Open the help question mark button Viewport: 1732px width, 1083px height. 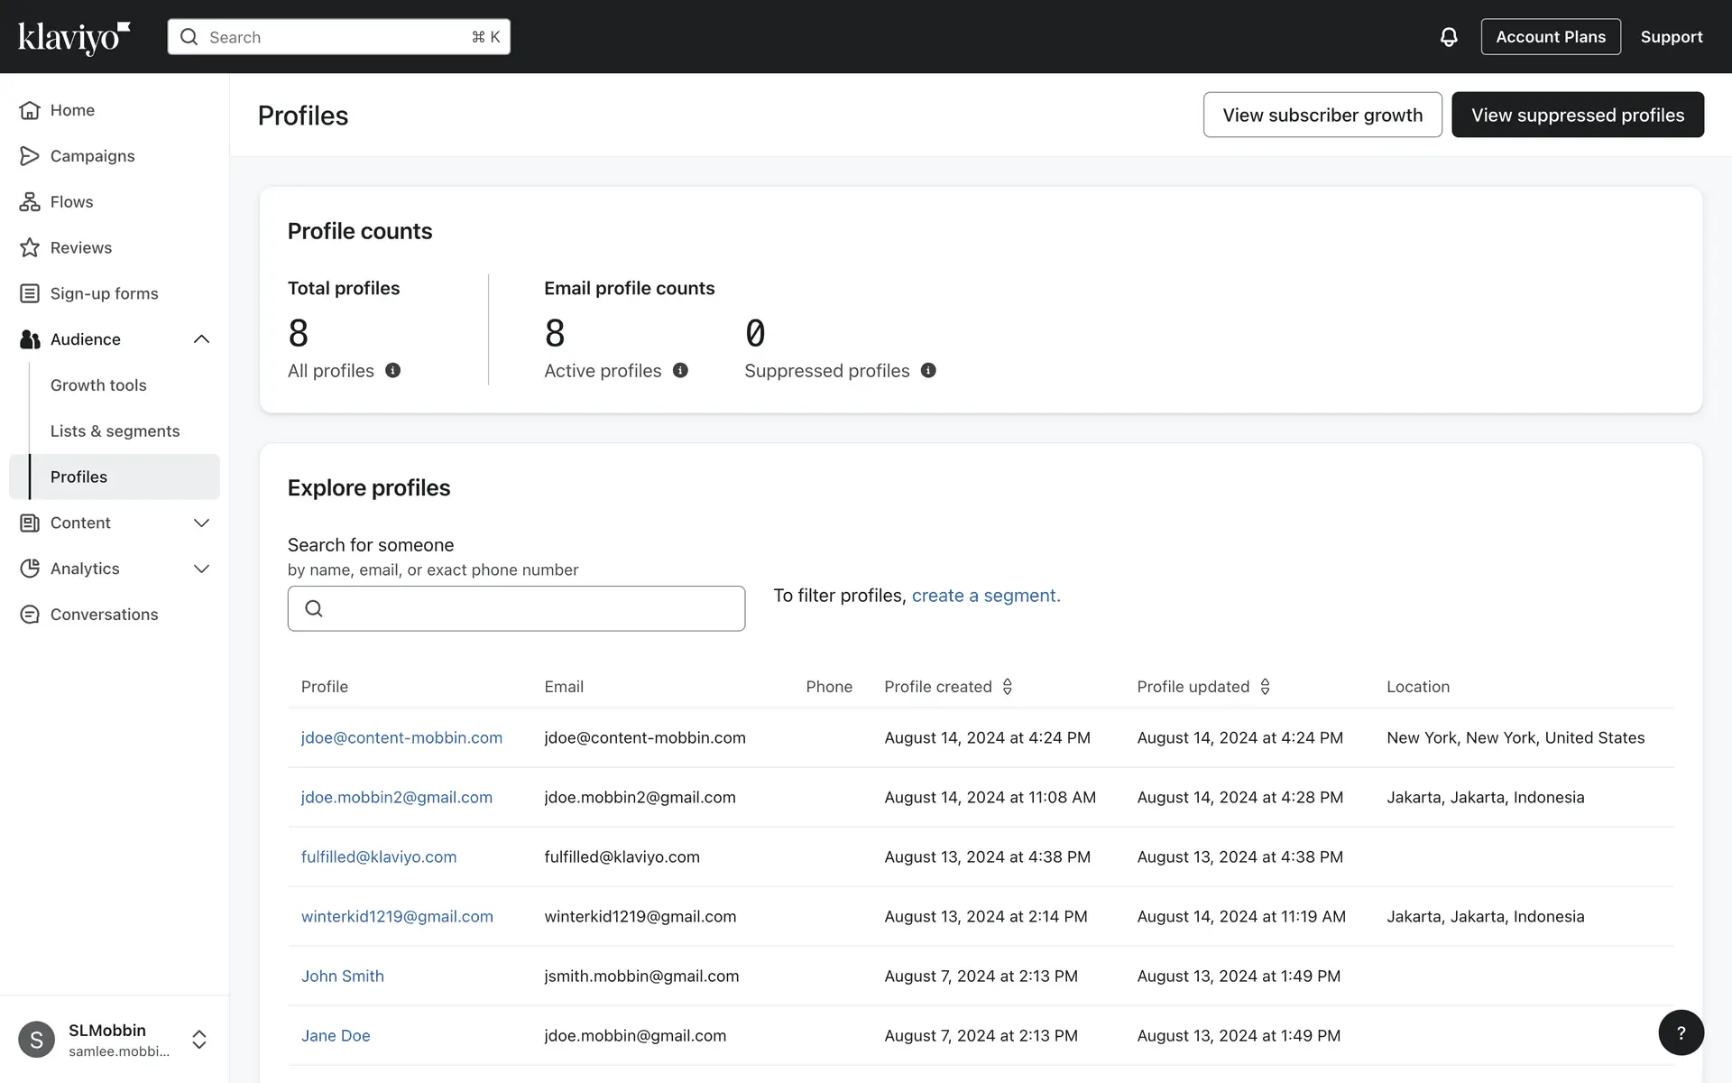(x=1680, y=1032)
